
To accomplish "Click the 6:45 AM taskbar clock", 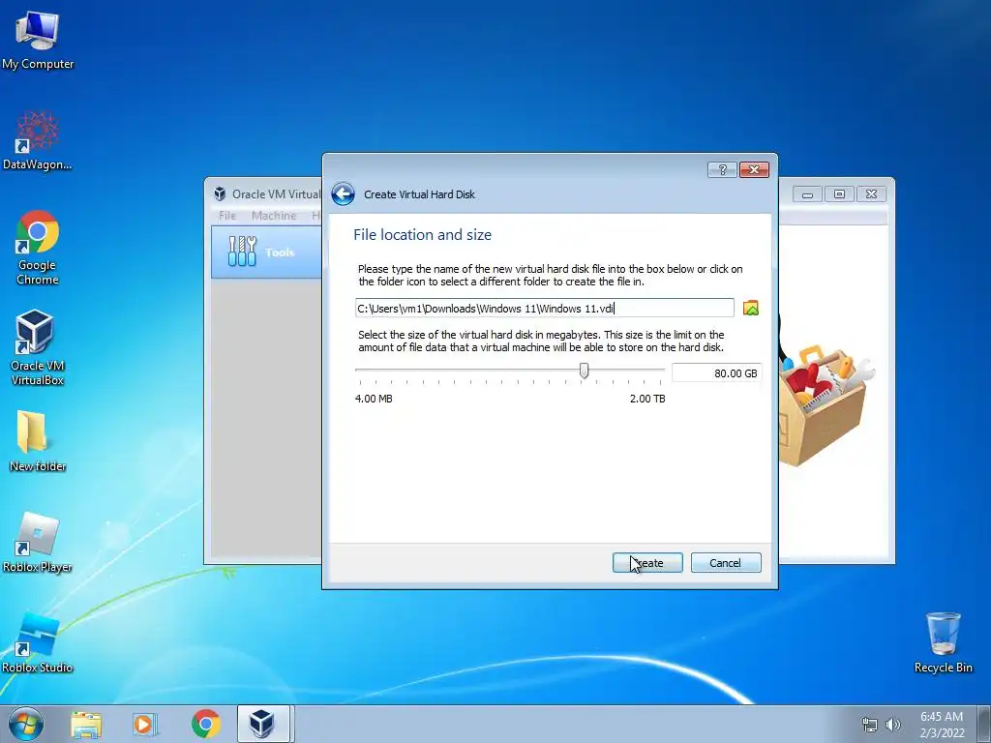I will click(x=942, y=717).
